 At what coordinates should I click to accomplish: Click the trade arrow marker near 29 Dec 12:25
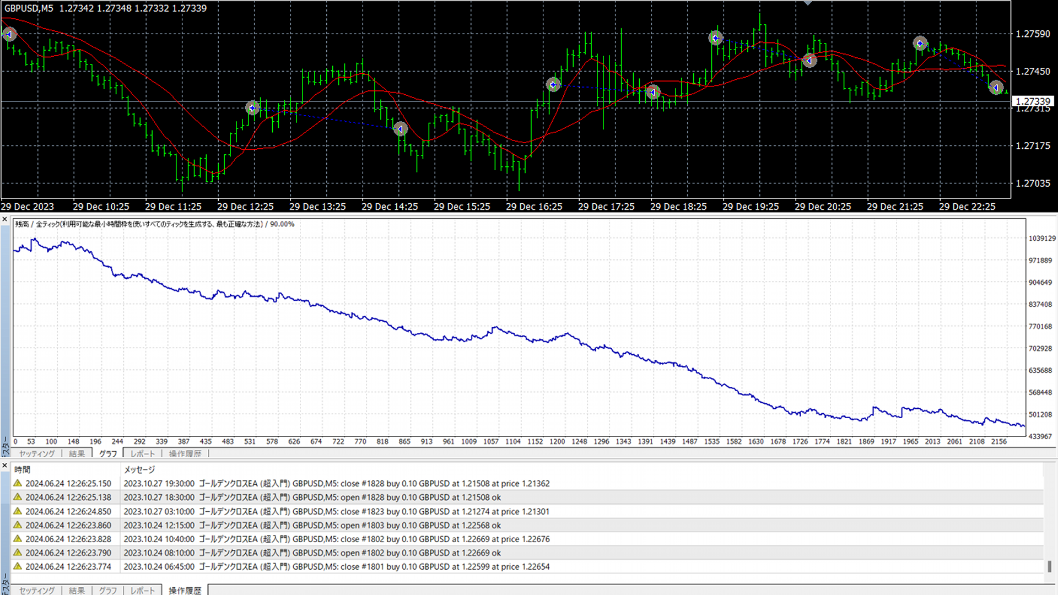(252, 108)
